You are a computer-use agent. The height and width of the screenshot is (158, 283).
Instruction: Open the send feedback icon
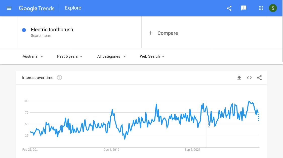pyautogui.click(x=244, y=8)
